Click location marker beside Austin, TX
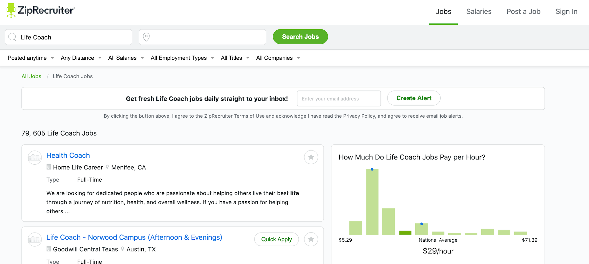This screenshot has width=589, height=264. 123,249
